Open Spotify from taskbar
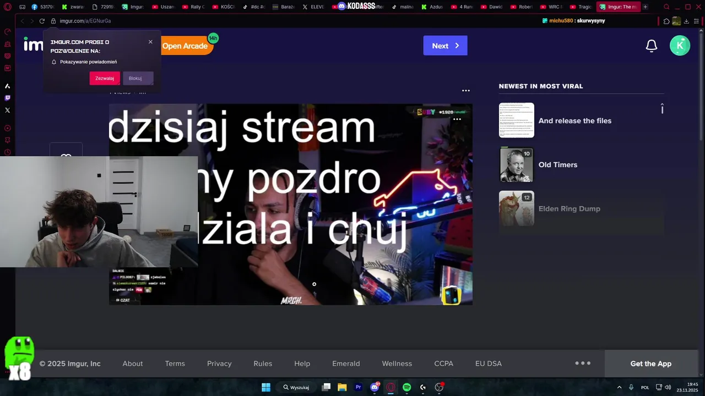 click(x=406, y=387)
